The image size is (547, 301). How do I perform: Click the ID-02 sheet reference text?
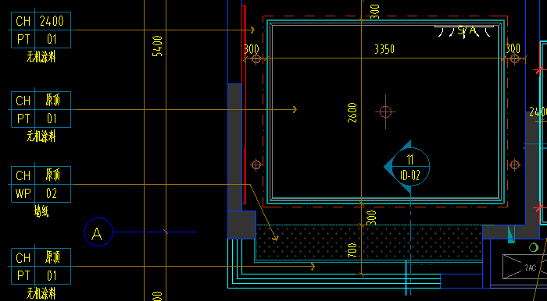pyautogui.click(x=410, y=175)
